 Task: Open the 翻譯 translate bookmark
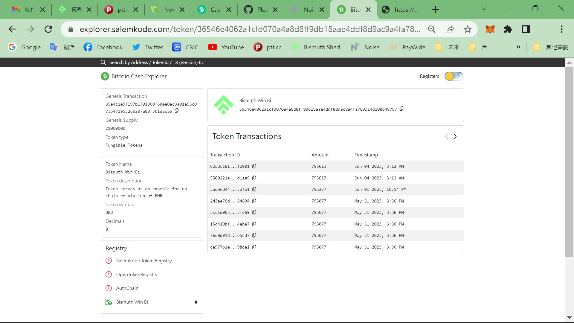[x=62, y=47]
